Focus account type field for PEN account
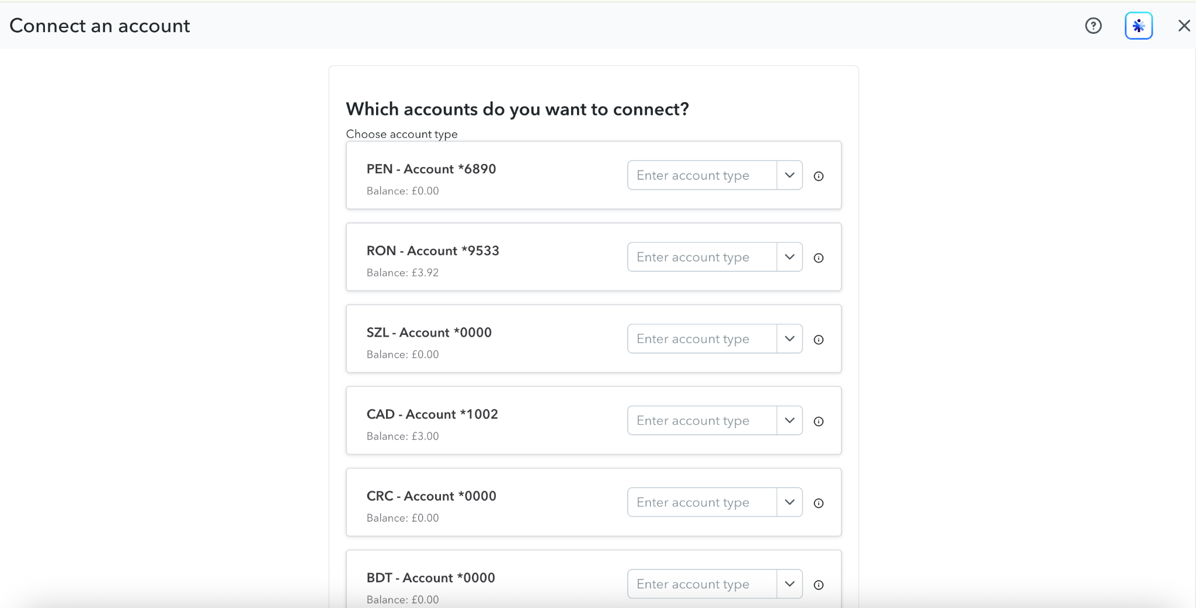 [x=702, y=175]
